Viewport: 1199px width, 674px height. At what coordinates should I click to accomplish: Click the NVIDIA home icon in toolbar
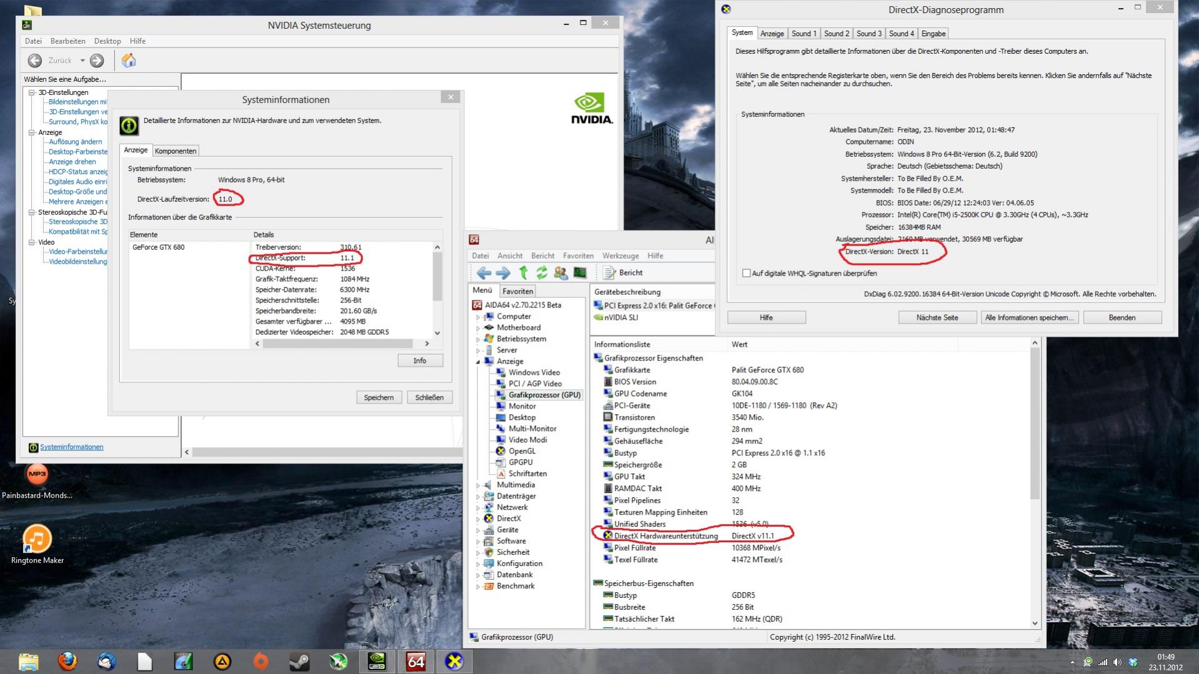129,61
